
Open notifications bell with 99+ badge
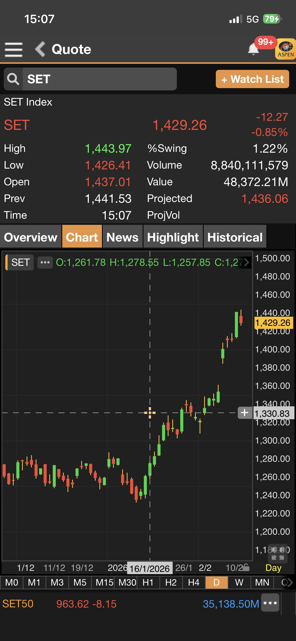pyautogui.click(x=253, y=49)
